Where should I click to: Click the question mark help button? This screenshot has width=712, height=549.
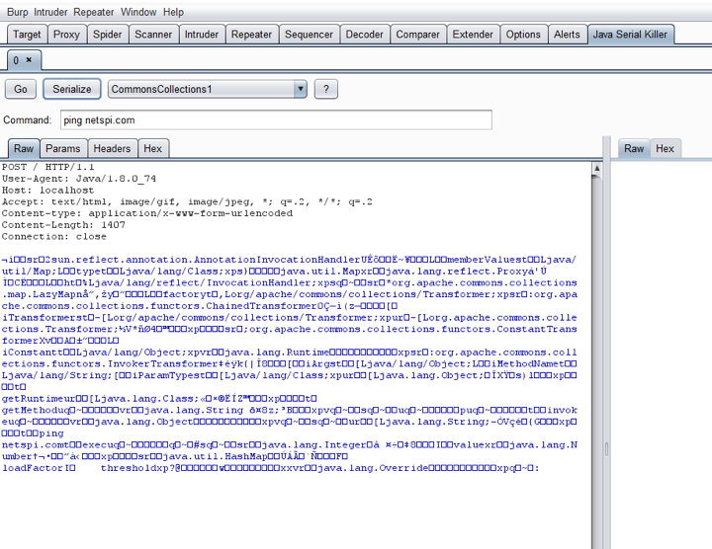click(x=326, y=89)
